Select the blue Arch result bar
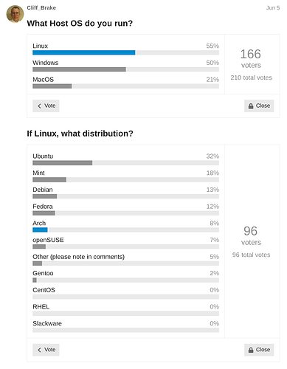The height and width of the screenshot is (369, 287). (40, 230)
